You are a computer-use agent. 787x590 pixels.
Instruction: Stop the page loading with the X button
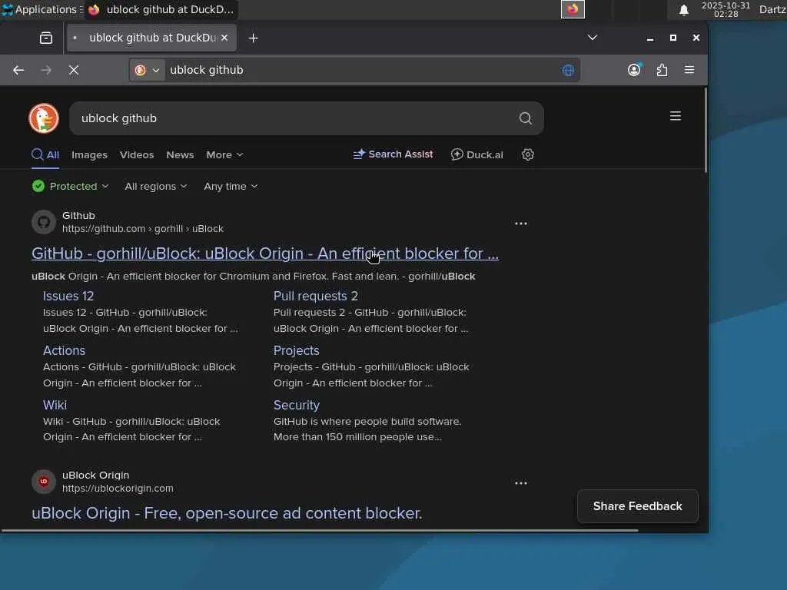74,70
